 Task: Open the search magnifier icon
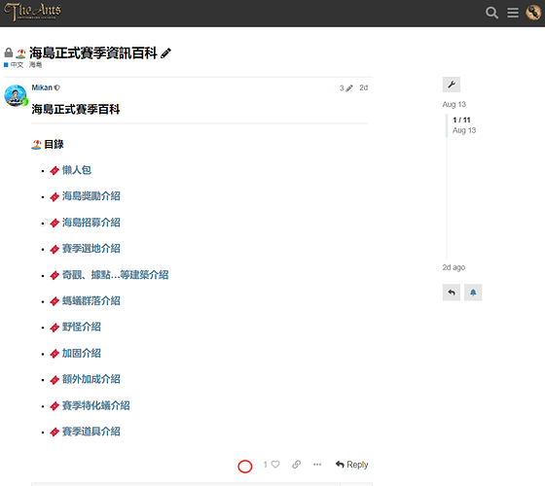pyautogui.click(x=491, y=13)
